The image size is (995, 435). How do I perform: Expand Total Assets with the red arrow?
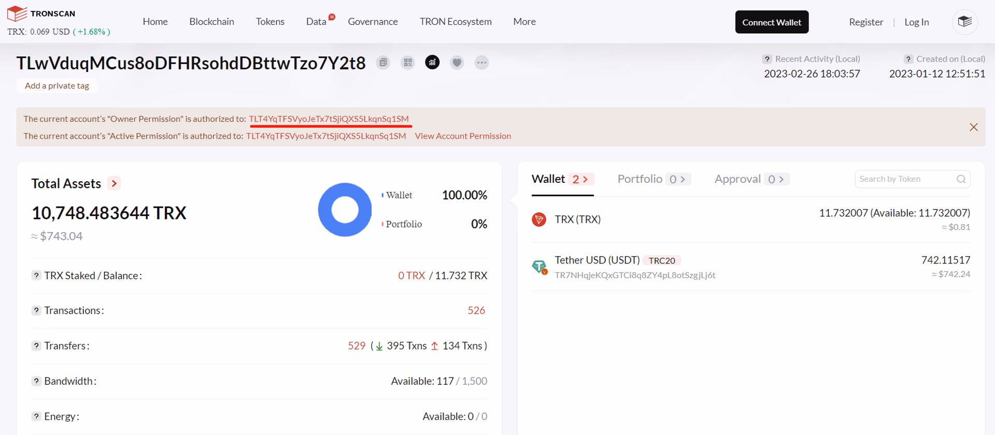click(114, 183)
